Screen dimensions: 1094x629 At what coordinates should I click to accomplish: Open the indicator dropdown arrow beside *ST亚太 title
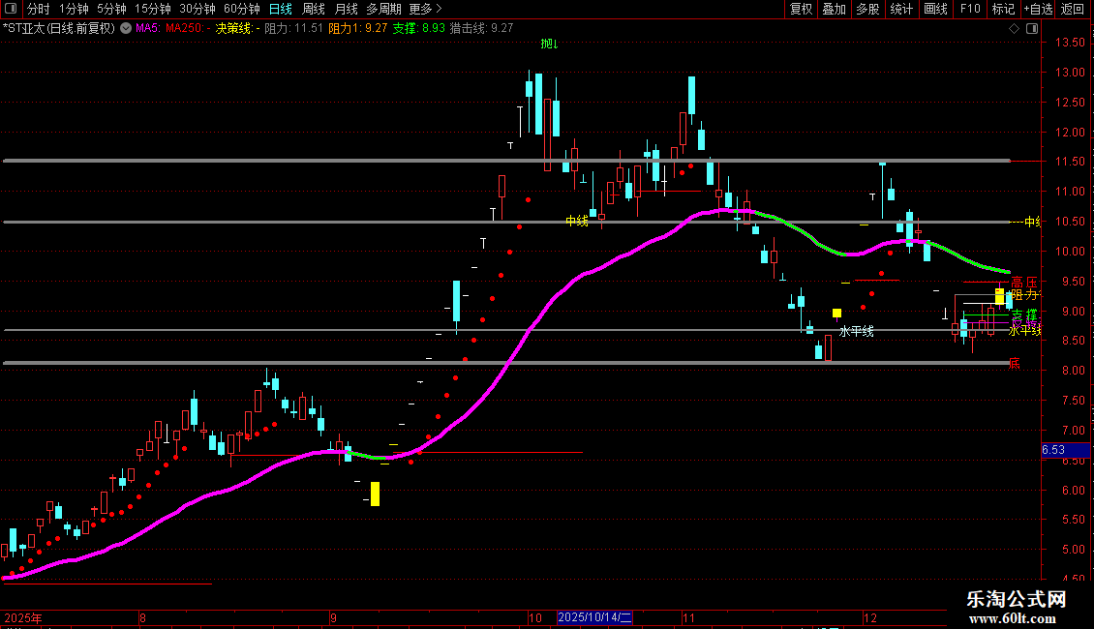click(126, 29)
